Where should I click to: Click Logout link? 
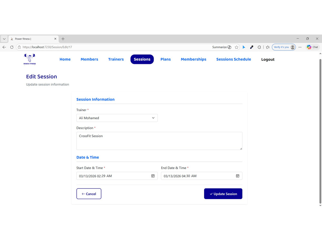[x=268, y=59]
